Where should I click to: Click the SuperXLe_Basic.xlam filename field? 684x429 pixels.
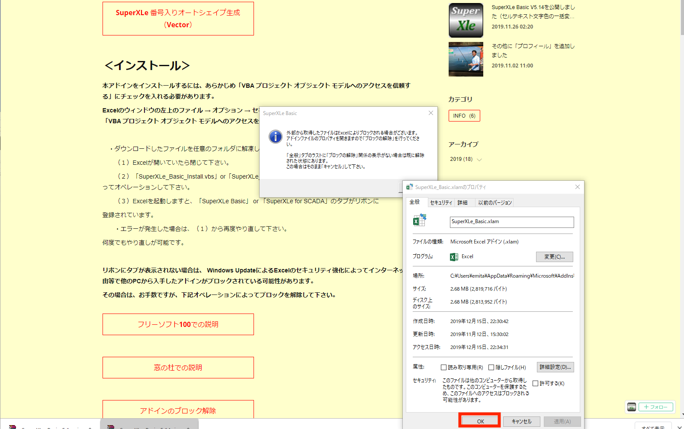click(x=512, y=222)
